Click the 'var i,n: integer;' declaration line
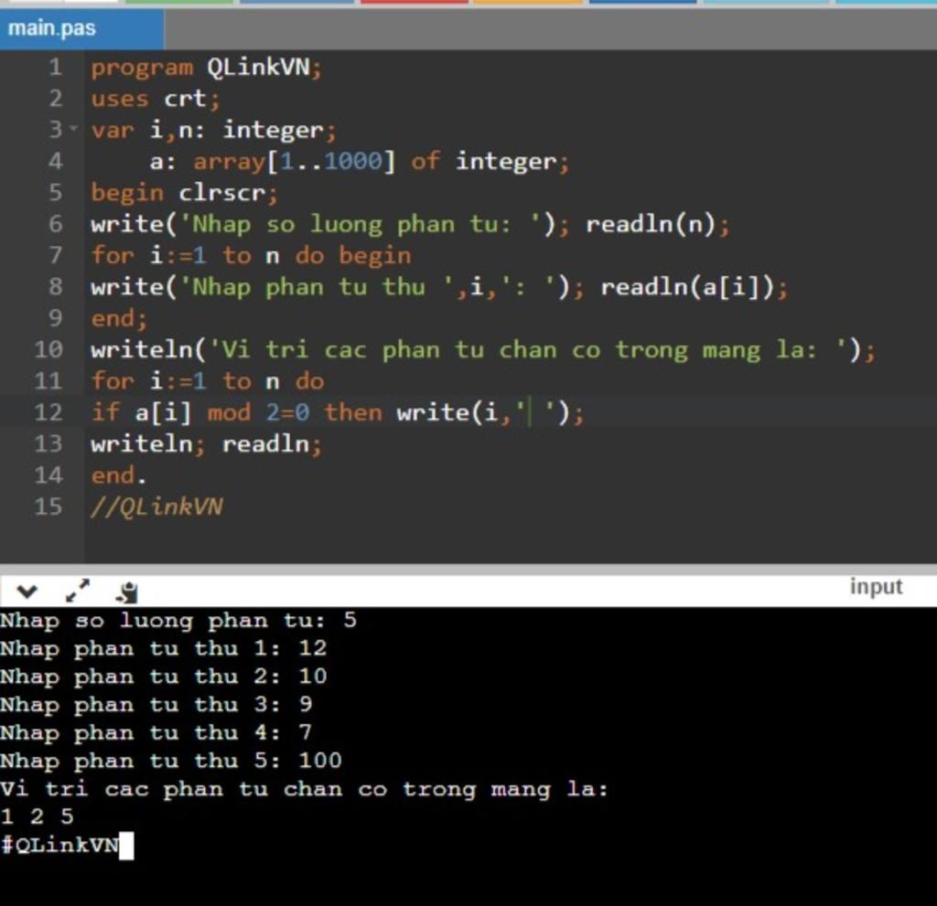Viewport: 937px width, 906px height. pos(213,130)
